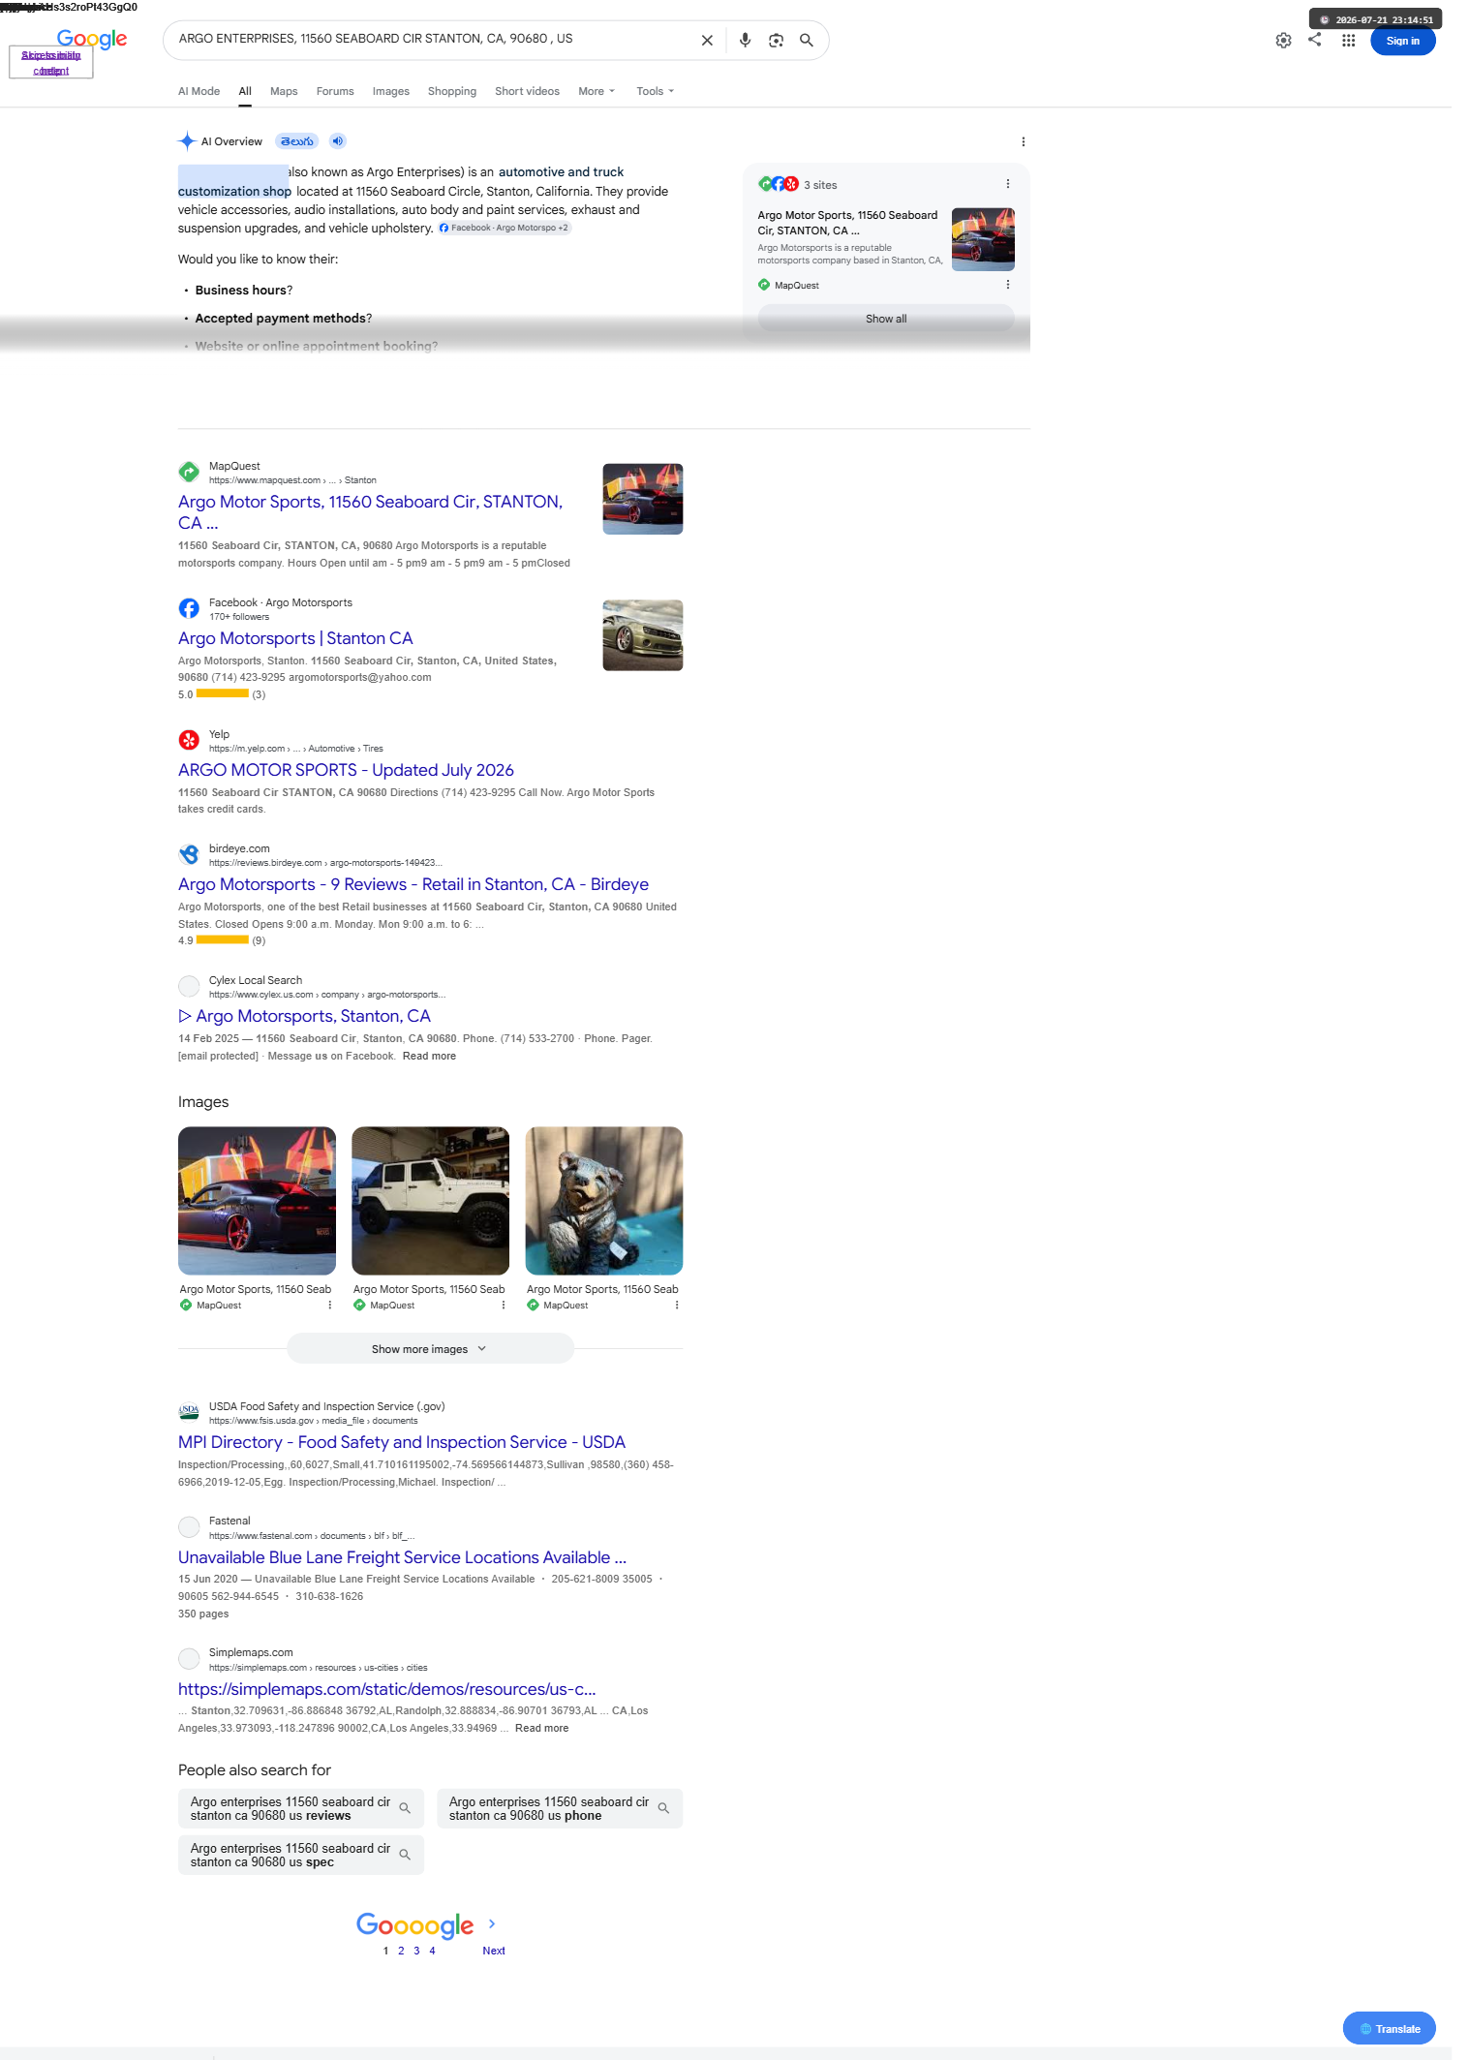The height and width of the screenshot is (2060, 1469).
Task: Switch AI Overview language to Telugu
Action: tap(297, 141)
